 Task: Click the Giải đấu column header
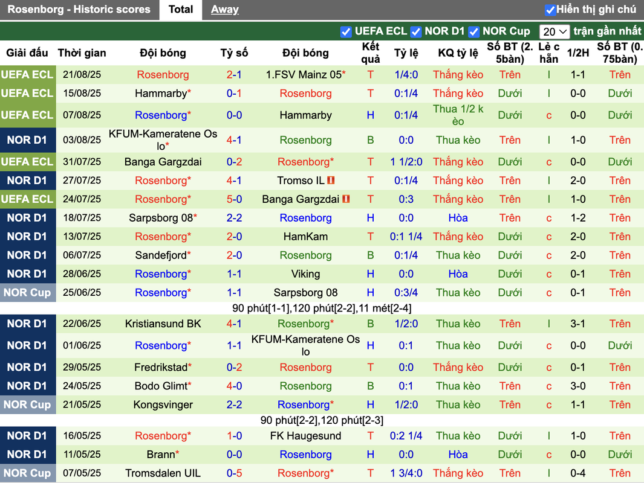(x=27, y=53)
